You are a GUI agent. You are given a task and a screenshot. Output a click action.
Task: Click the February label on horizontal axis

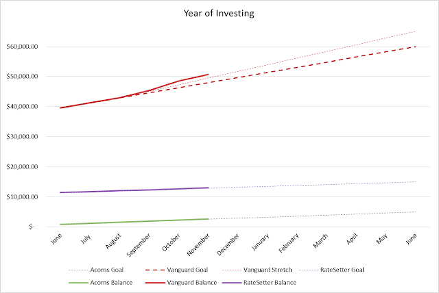click(289, 243)
